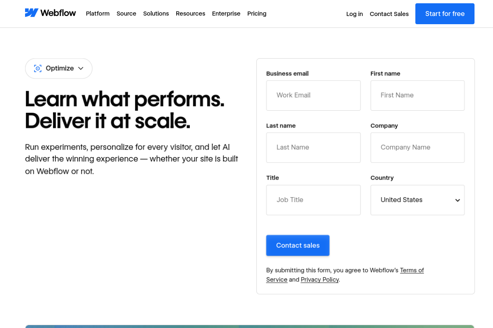Open the Resources menu
The height and width of the screenshot is (328, 493).
coord(191,14)
